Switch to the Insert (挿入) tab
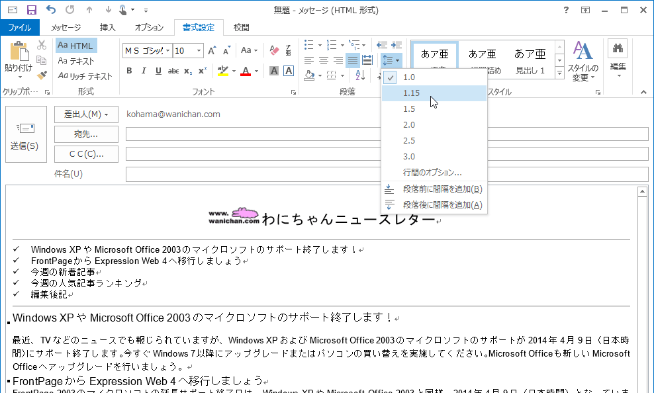 coord(108,28)
